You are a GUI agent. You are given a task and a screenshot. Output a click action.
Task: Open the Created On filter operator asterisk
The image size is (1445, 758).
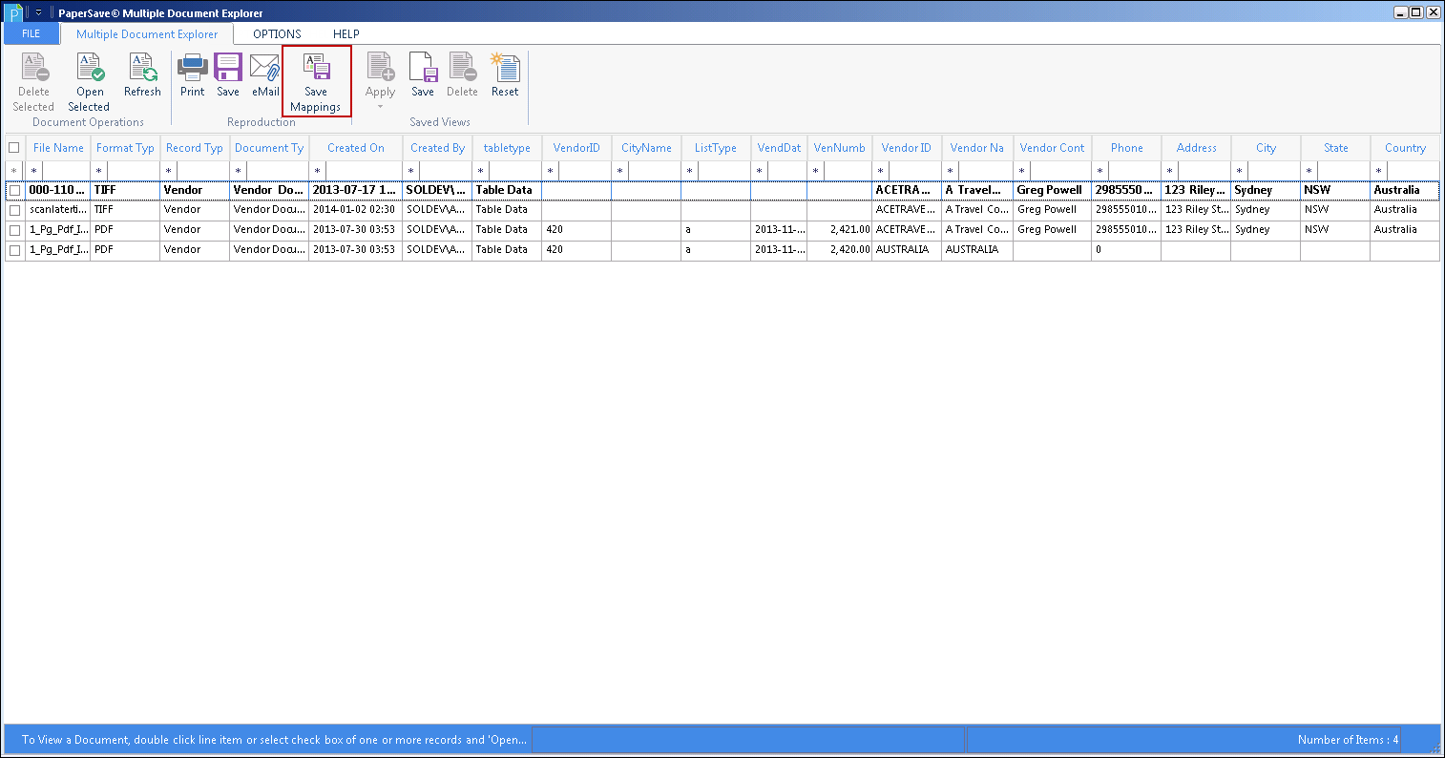318,171
